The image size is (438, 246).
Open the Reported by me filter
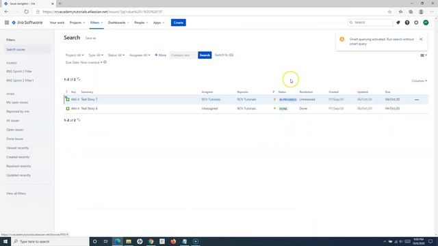pos(18,111)
